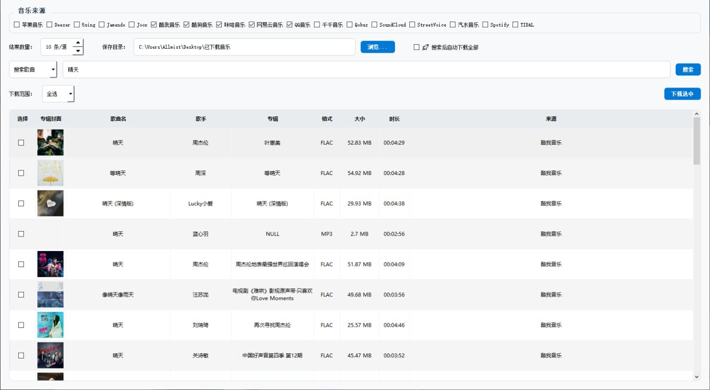The width and height of the screenshot is (710, 390).
Task: Select the row with album 叶惠美
Action: pyautogui.click(x=21, y=142)
